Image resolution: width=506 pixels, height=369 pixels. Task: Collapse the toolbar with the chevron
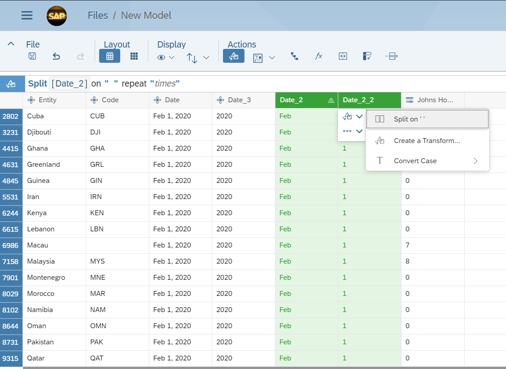pos(11,44)
